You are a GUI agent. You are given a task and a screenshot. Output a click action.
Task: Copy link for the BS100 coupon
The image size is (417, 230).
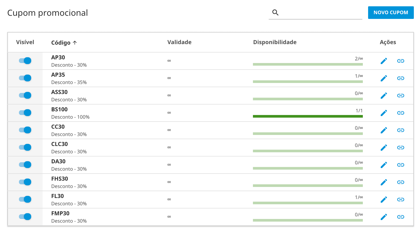click(401, 113)
